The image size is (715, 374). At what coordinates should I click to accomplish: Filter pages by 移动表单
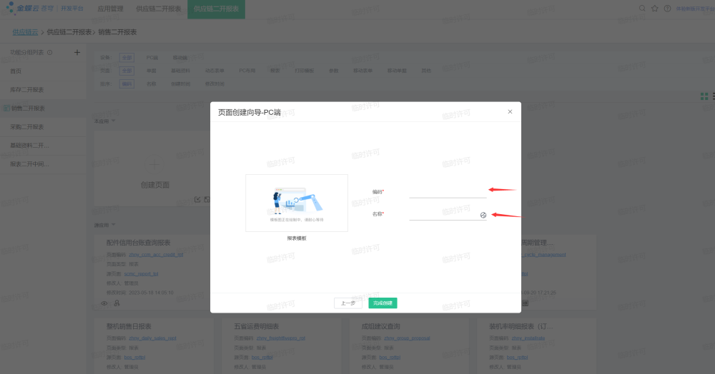click(x=363, y=71)
